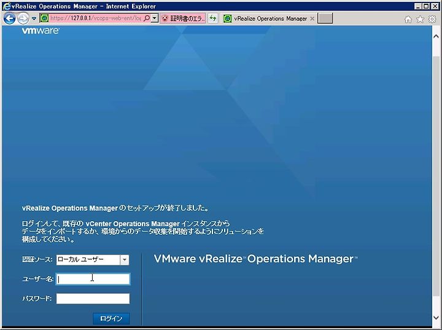
Task: Click the ユーザー名 label
Action: click(x=37, y=279)
